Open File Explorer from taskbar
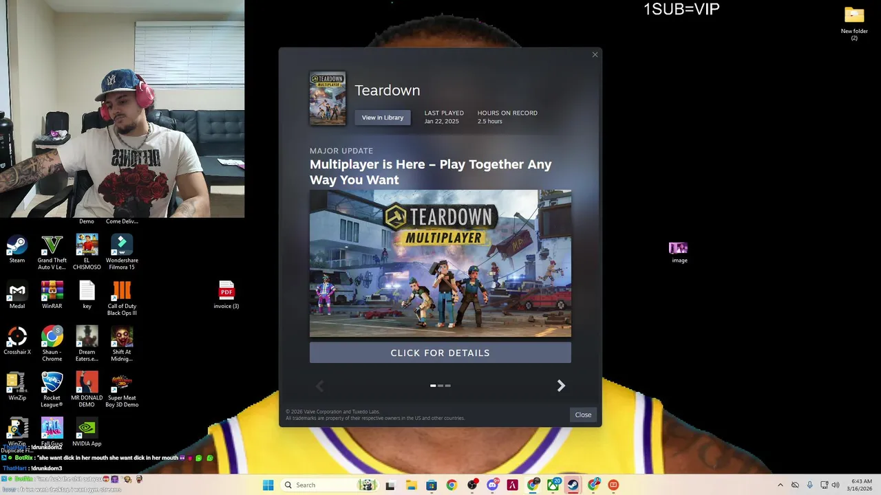This screenshot has width=881, height=495. tap(411, 485)
